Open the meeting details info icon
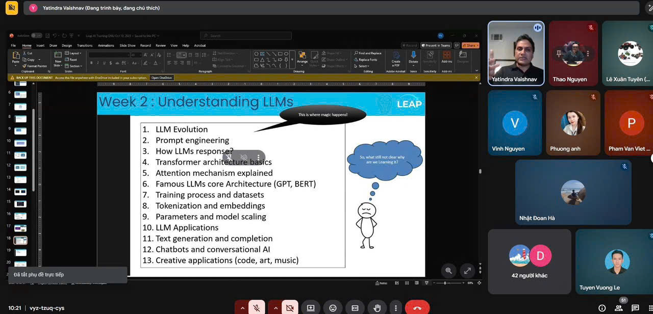Viewport: 653px width, 314px height. point(602,308)
